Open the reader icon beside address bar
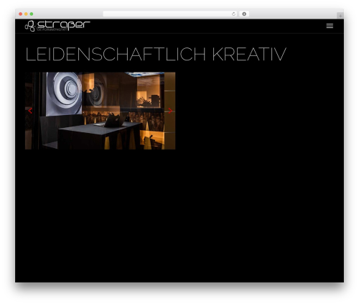 click(x=244, y=14)
